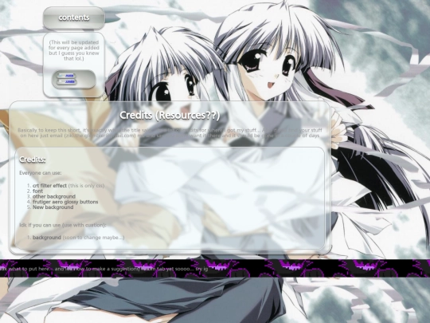Click the small icon beside the 'main' link
Screen dimensions: 430x323
pyautogui.click(x=61, y=75)
